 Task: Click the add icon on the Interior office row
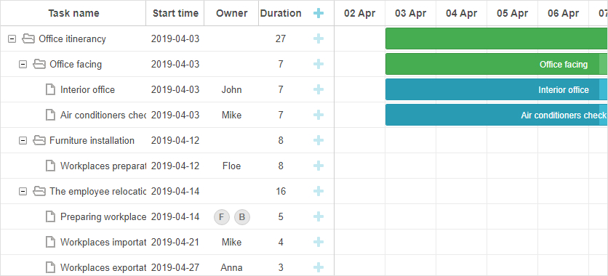tap(319, 90)
